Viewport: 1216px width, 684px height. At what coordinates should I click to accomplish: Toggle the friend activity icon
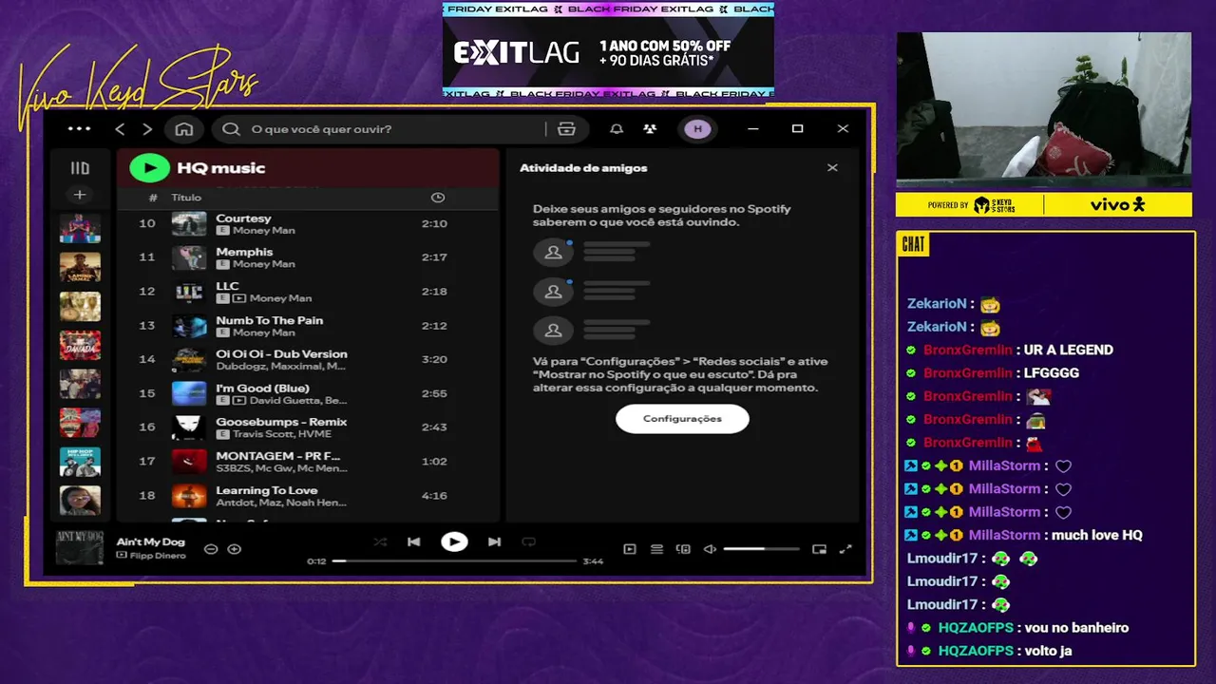650,129
